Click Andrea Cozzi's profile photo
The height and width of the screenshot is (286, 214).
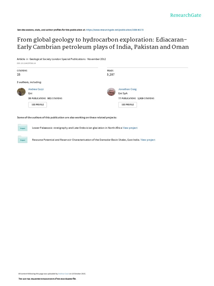(21, 92)
